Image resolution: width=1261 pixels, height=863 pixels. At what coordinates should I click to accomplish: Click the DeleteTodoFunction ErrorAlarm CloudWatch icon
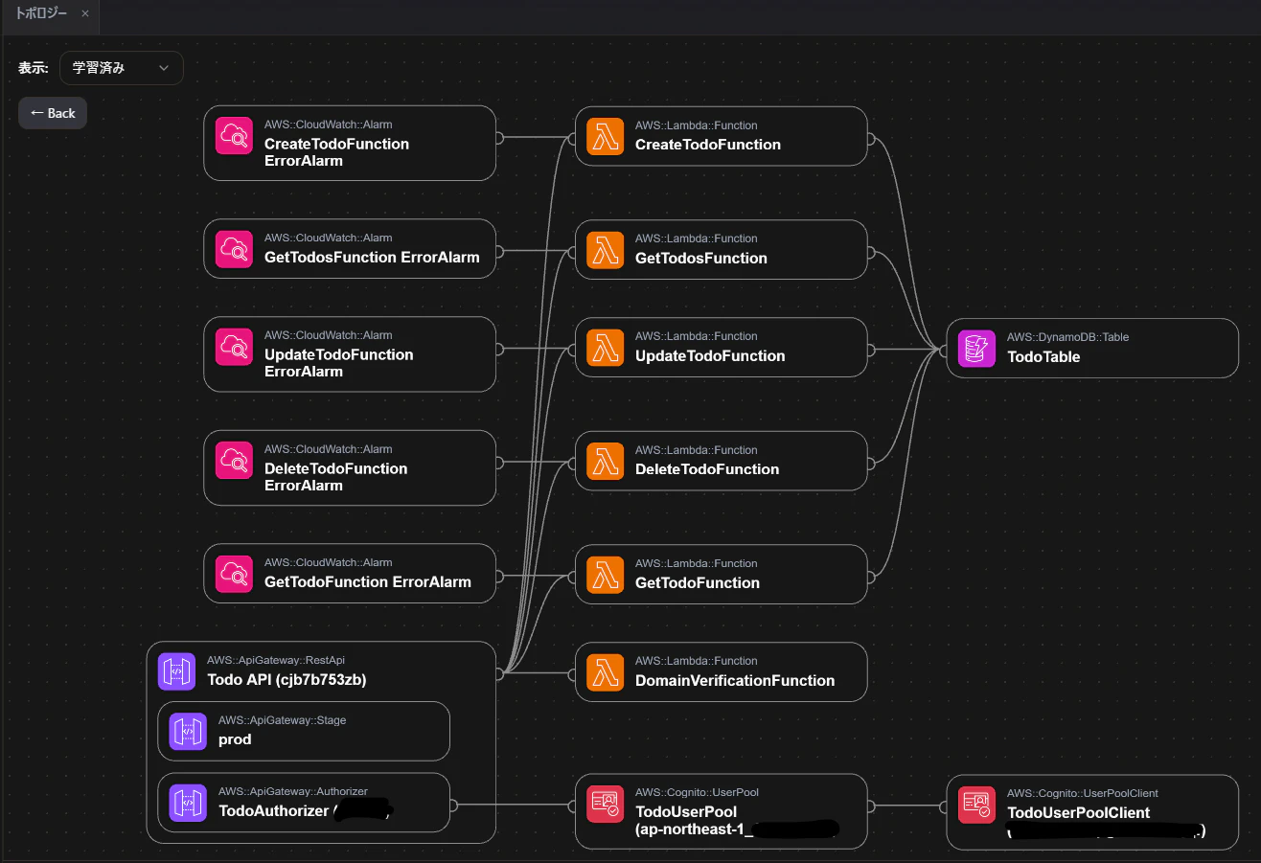coord(234,461)
